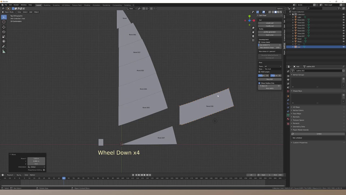Image resolution: width=346 pixels, height=195 pixels.
Task: Open the View Layer properties tab icon
Action: [x=288, y=83]
